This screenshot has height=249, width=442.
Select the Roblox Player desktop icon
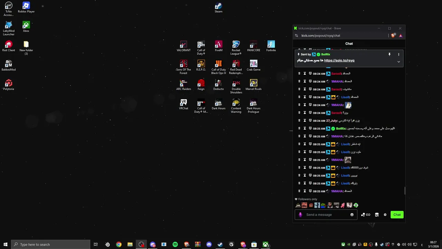coord(26,8)
